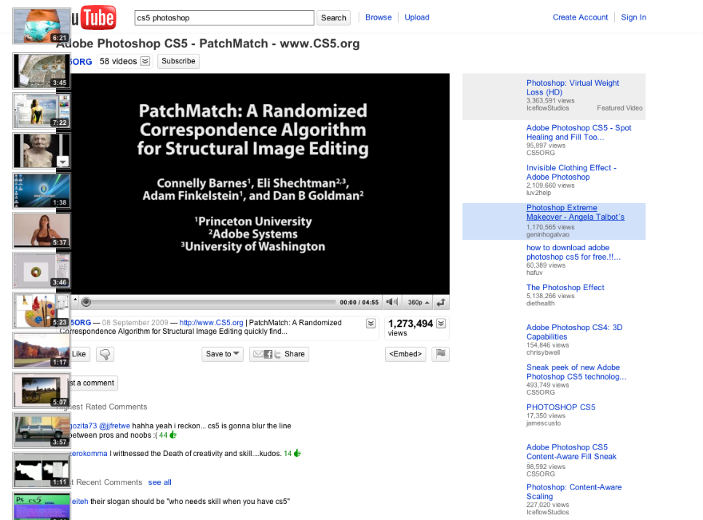Click the 1:17 landscape thumbnail
This screenshot has width=703, height=520.
point(41,350)
